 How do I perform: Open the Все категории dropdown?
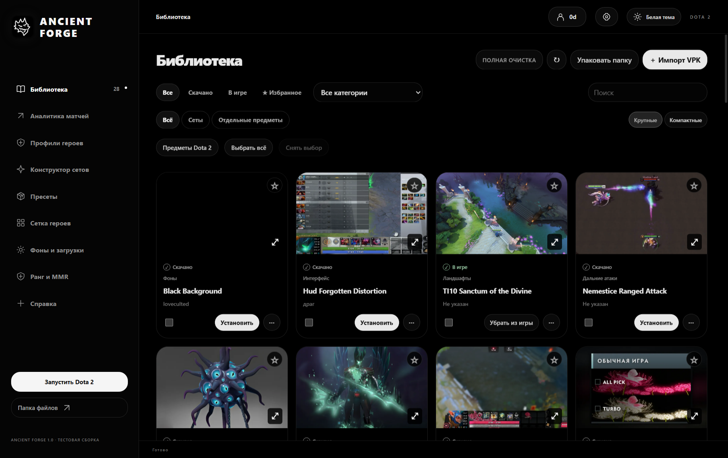click(x=368, y=92)
